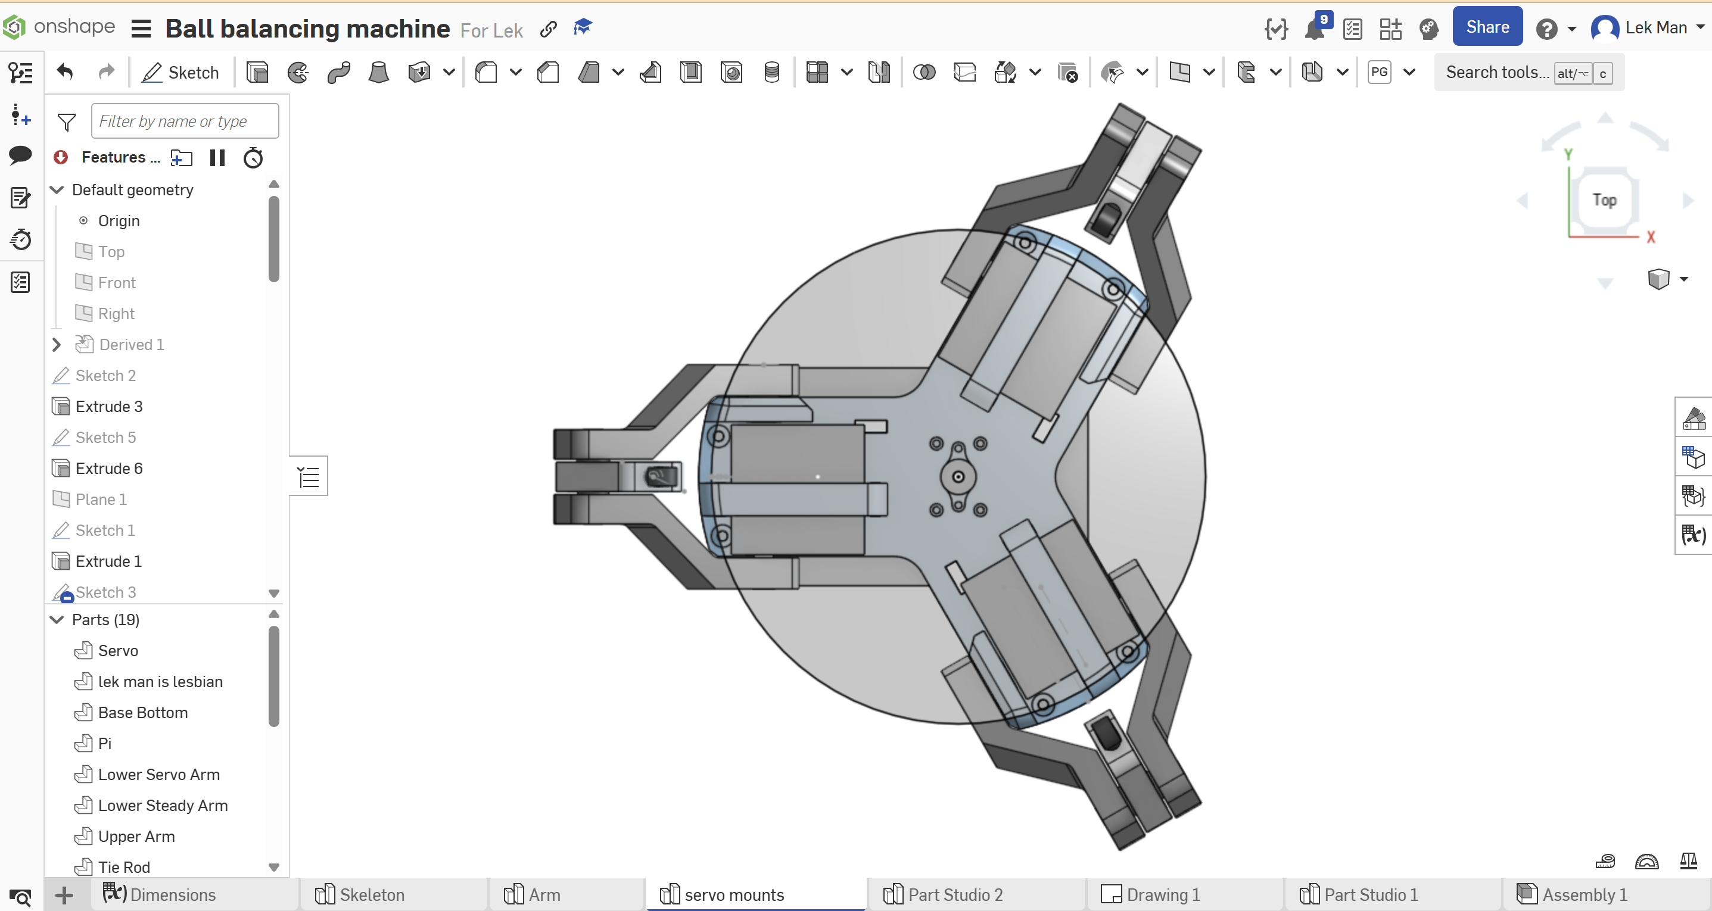Open the Assembly 1 tab
The height and width of the screenshot is (911, 1712).
[1583, 895]
